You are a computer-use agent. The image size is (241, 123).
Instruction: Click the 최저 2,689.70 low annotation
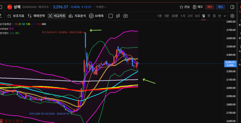(51, 114)
